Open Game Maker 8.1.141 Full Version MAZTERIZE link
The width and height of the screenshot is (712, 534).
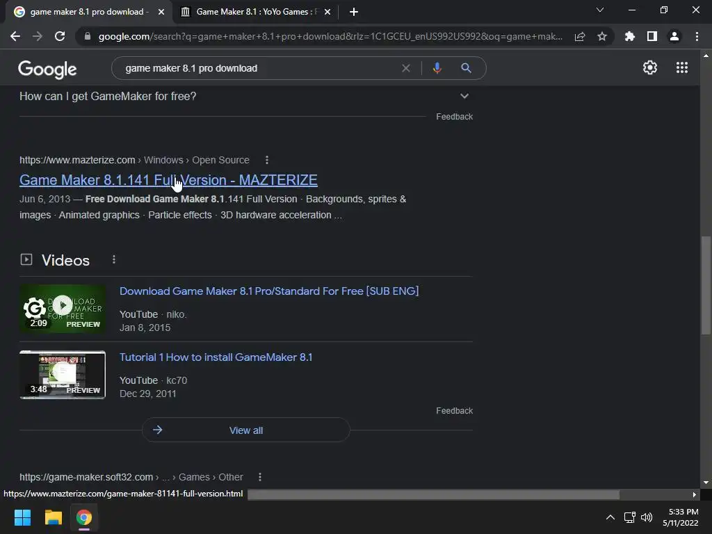pos(168,180)
